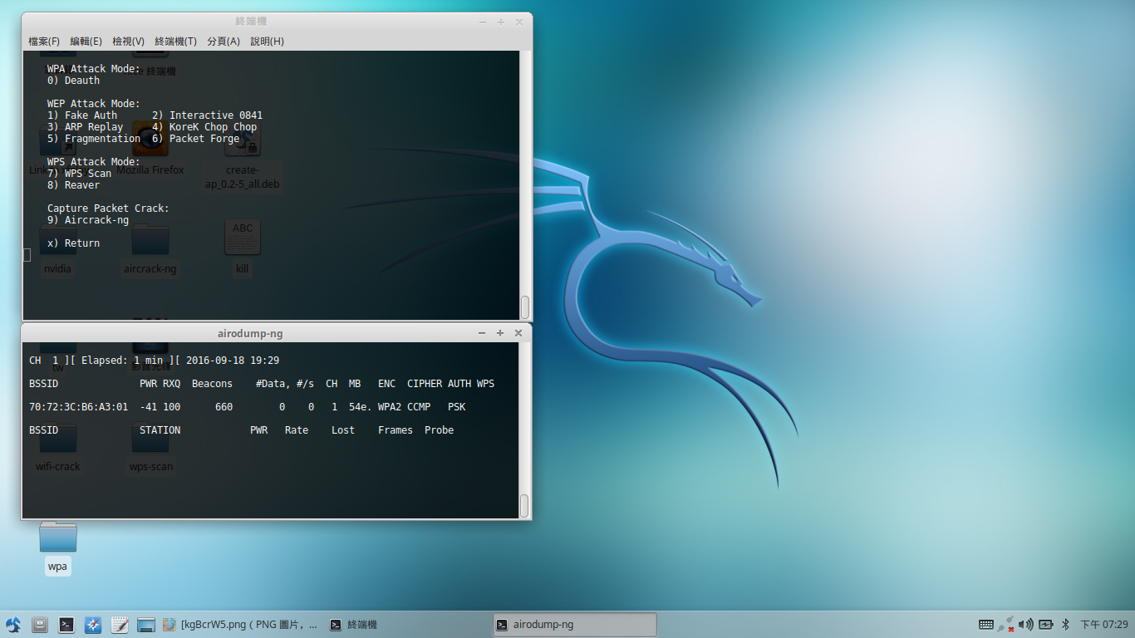The height and width of the screenshot is (638, 1135).
Task: Close the airodump-ng window
Action: [518, 333]
